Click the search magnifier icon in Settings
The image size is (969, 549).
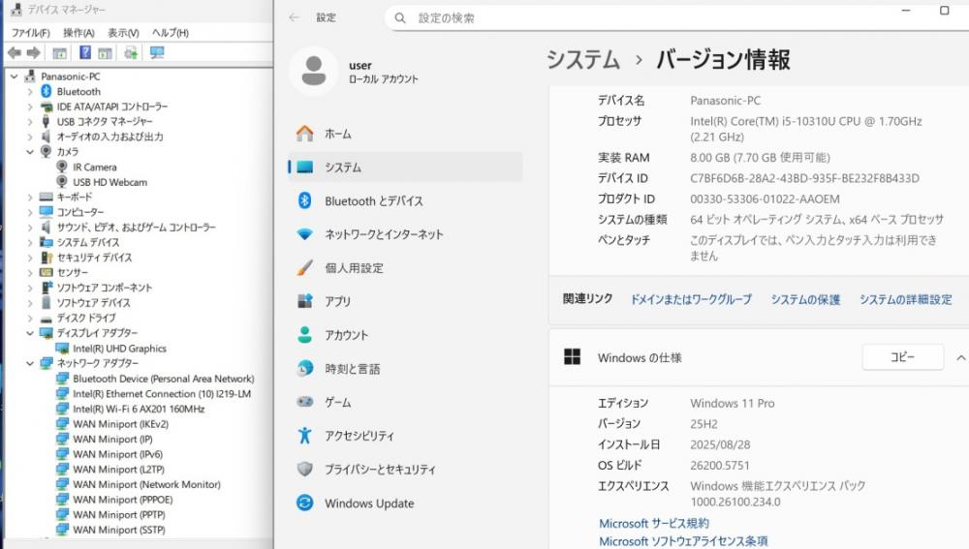tap(400, 17)
